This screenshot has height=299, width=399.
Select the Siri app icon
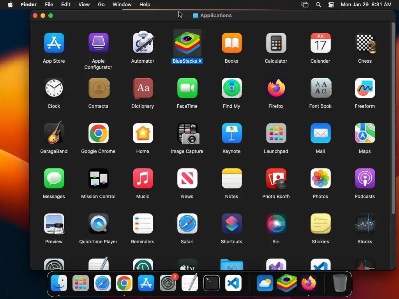point(276,223)
